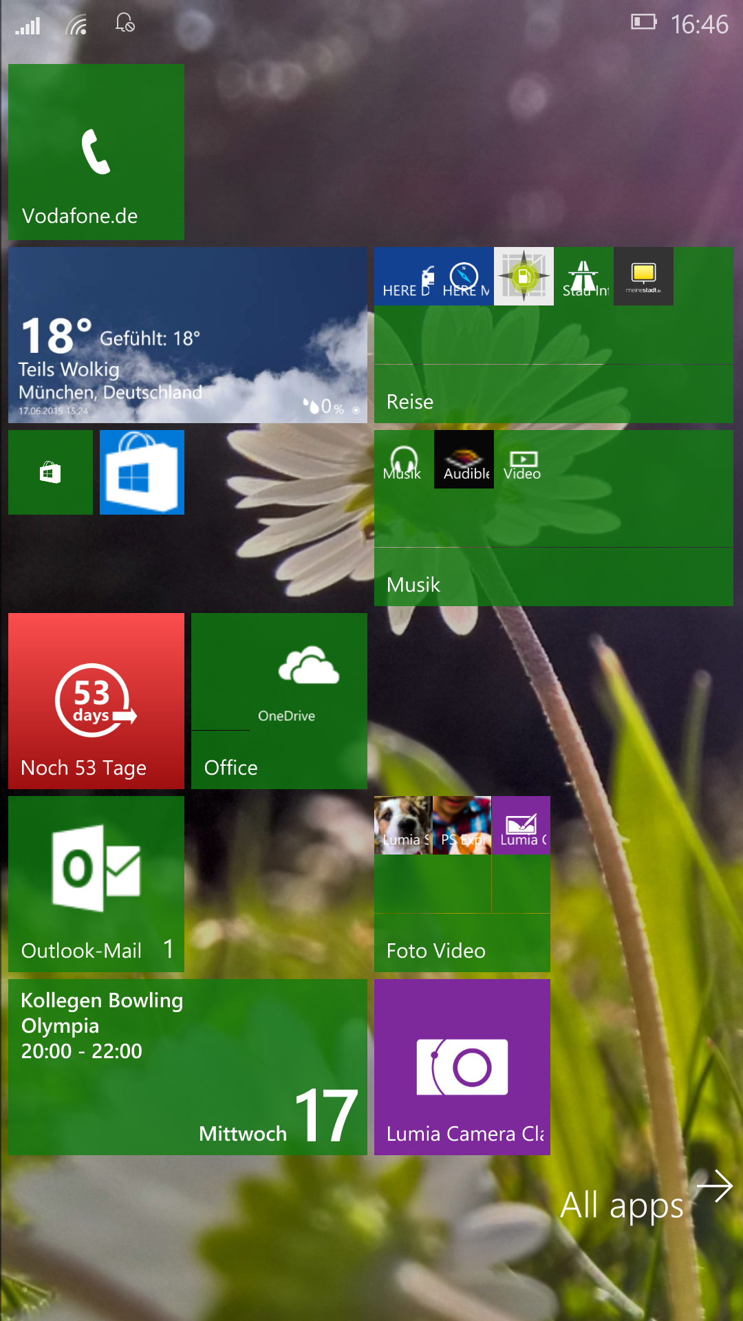
Task: Check the cellular signal strength indicator
Action: pos(28,25)
